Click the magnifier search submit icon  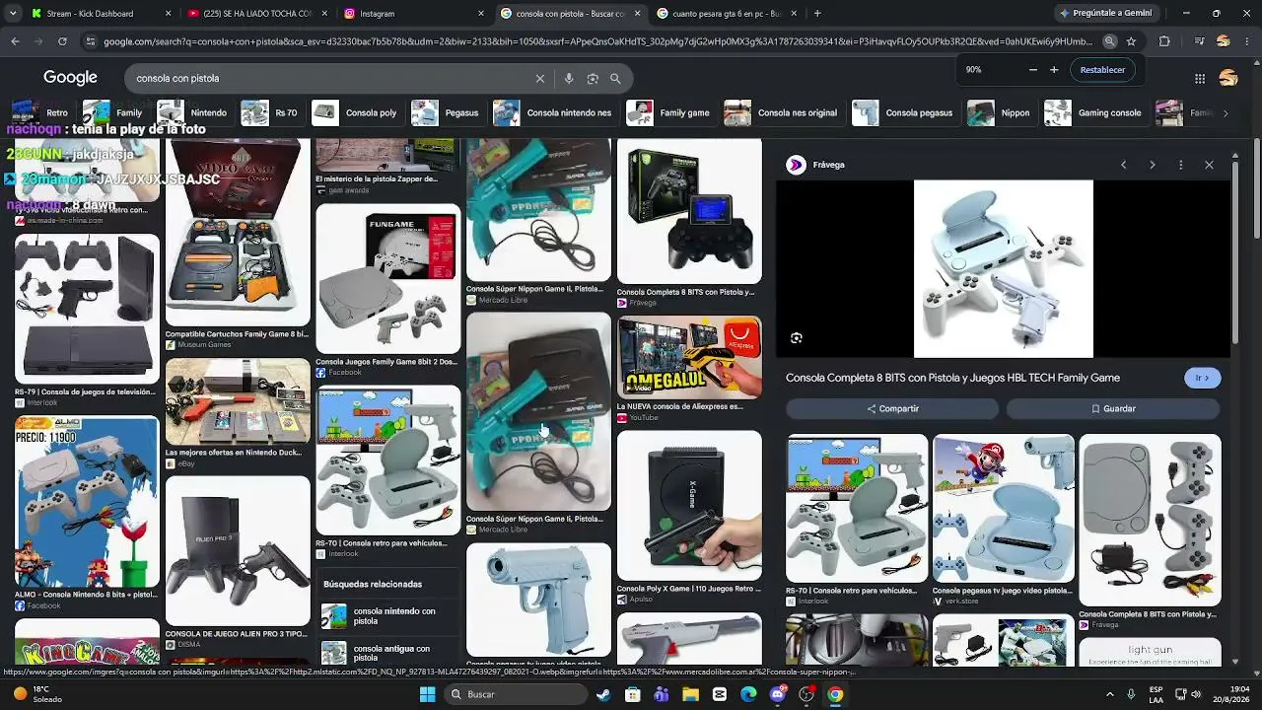[x=615, y=79]
